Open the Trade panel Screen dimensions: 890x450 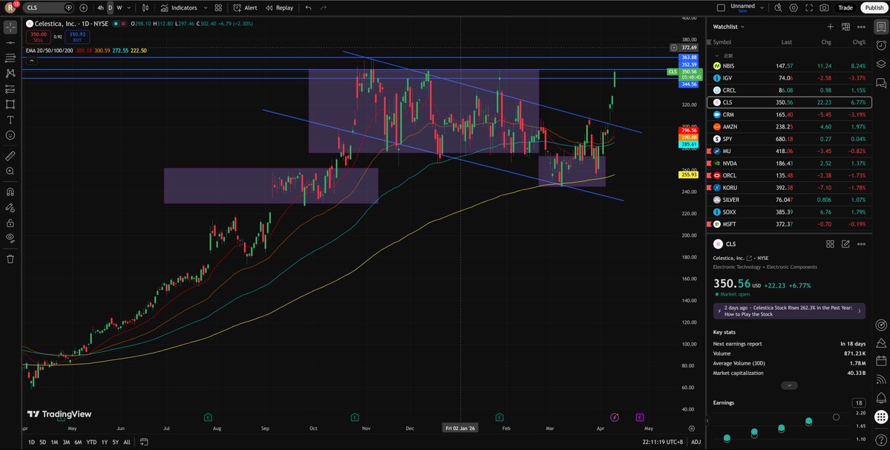(x=845, y=8)
